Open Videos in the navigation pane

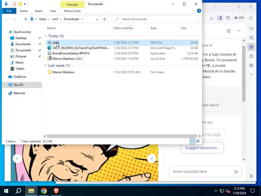[20, 68]
